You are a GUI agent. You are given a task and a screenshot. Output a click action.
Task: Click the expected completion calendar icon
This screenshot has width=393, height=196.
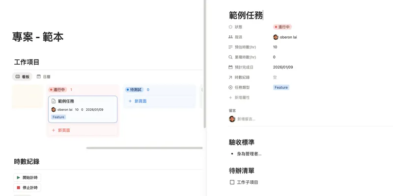(x=230, y=67)
